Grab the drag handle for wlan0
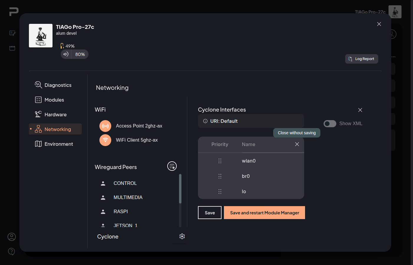 pos(220,161)
